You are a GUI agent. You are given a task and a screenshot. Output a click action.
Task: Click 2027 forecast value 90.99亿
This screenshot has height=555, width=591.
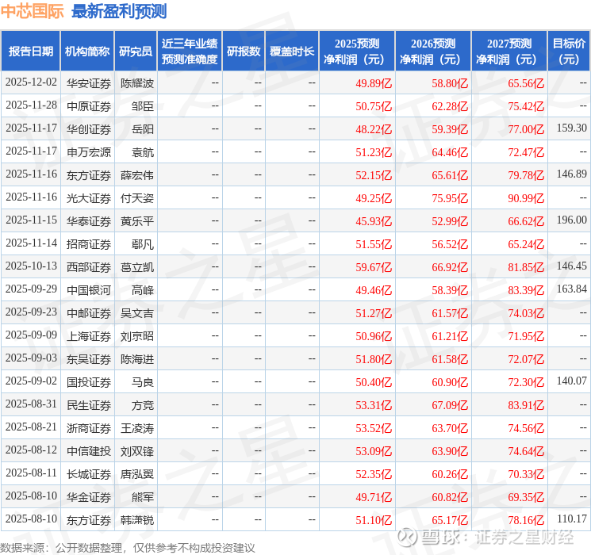[x=526, y=198]
